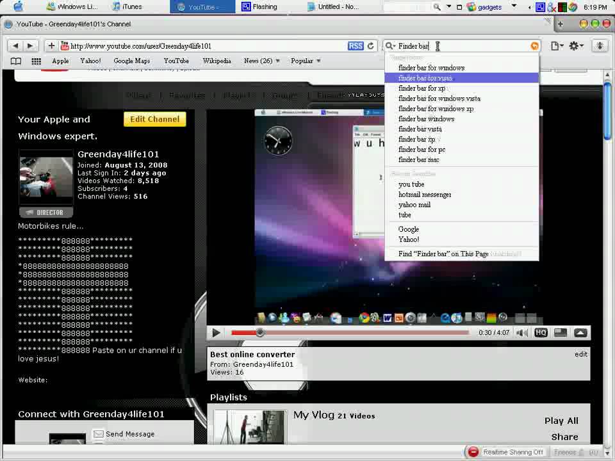Click Play All for My Vlog playlist

tap(561, 421)
